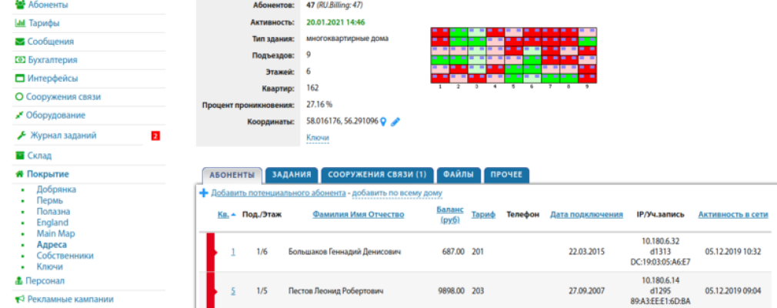Image resolution: width=777 pixels, height=308 pixels.
Task: Switch to the Прочее tab
Action: coord(506,175)
